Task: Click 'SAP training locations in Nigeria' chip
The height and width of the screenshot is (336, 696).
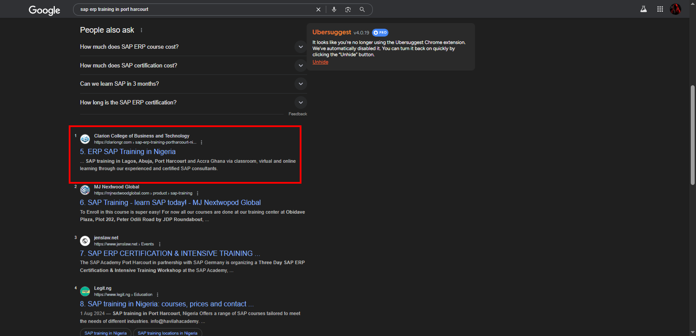Action: [167, 333]
